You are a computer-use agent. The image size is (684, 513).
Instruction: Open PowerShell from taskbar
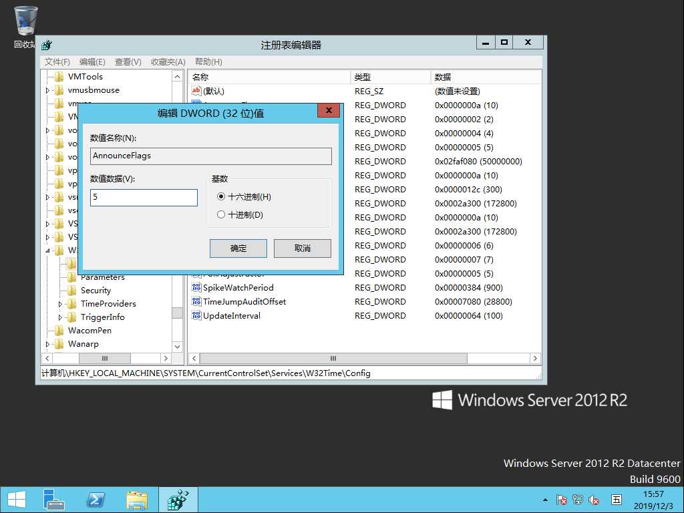coord(95,500)
